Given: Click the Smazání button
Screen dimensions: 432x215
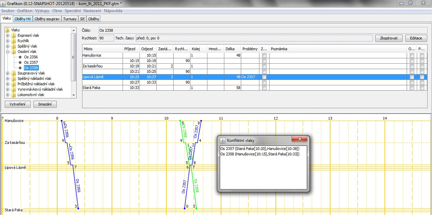Looking at the screenshot, I should point(45,104).
